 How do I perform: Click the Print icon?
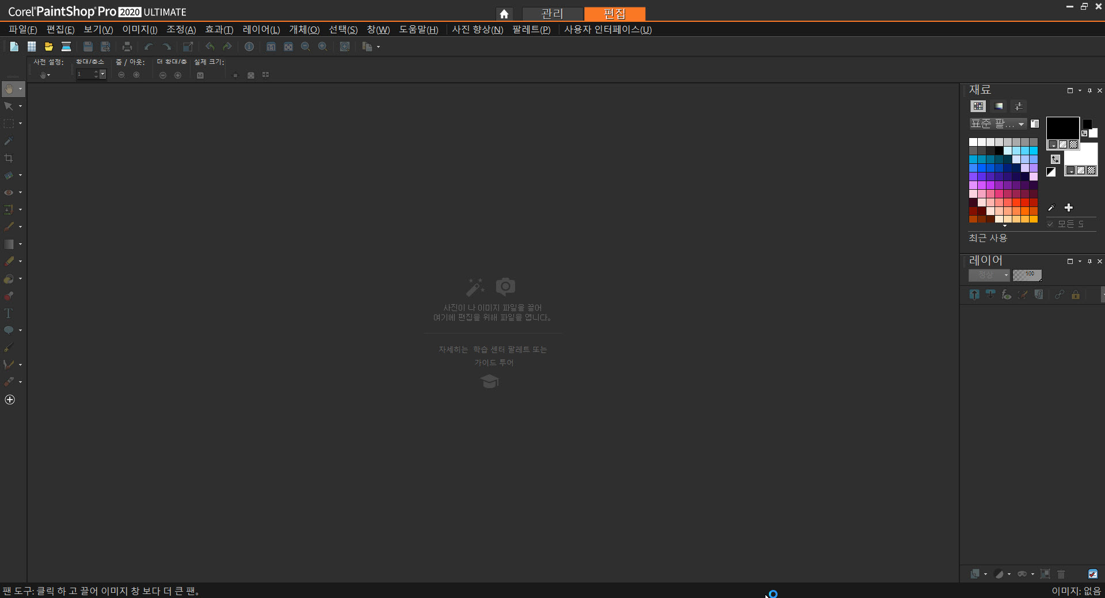click(x=127, y=47)
